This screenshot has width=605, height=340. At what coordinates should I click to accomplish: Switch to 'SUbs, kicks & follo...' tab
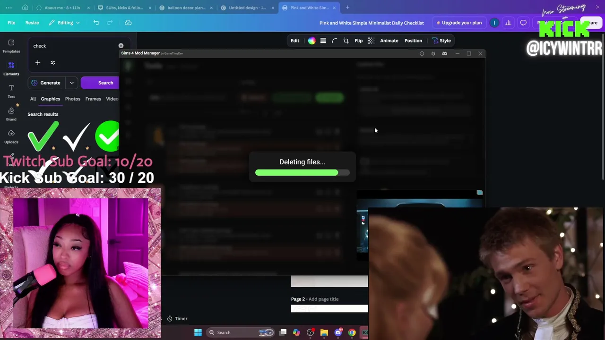(x=124, y=8)
